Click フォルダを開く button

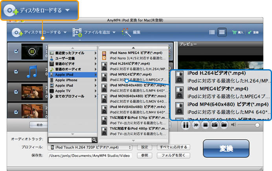click(173, 155)
